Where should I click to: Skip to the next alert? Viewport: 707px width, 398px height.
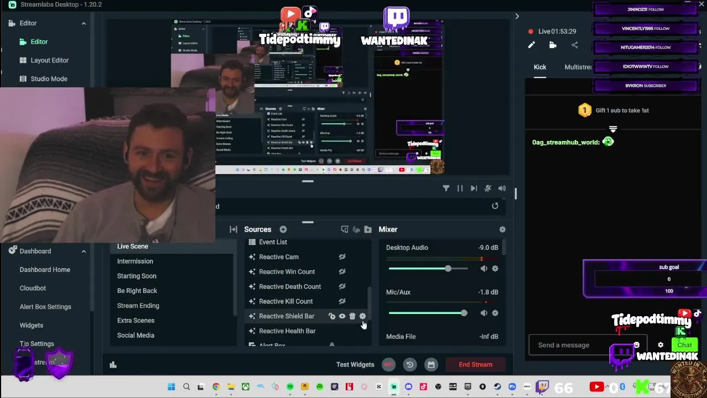click(473, 188)
